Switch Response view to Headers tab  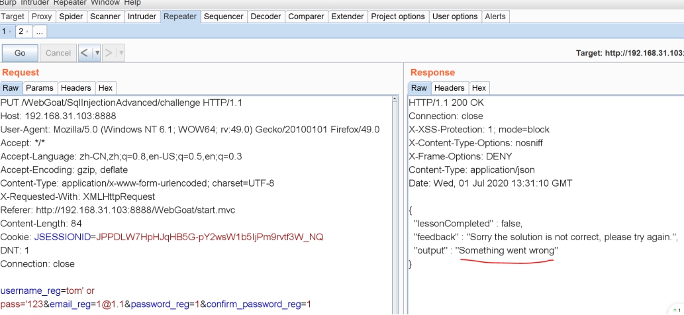(450, 88)
